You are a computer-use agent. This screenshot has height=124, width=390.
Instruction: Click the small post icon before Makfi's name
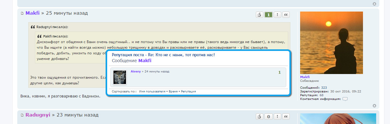pyautogui.click(x=22, y=13)
